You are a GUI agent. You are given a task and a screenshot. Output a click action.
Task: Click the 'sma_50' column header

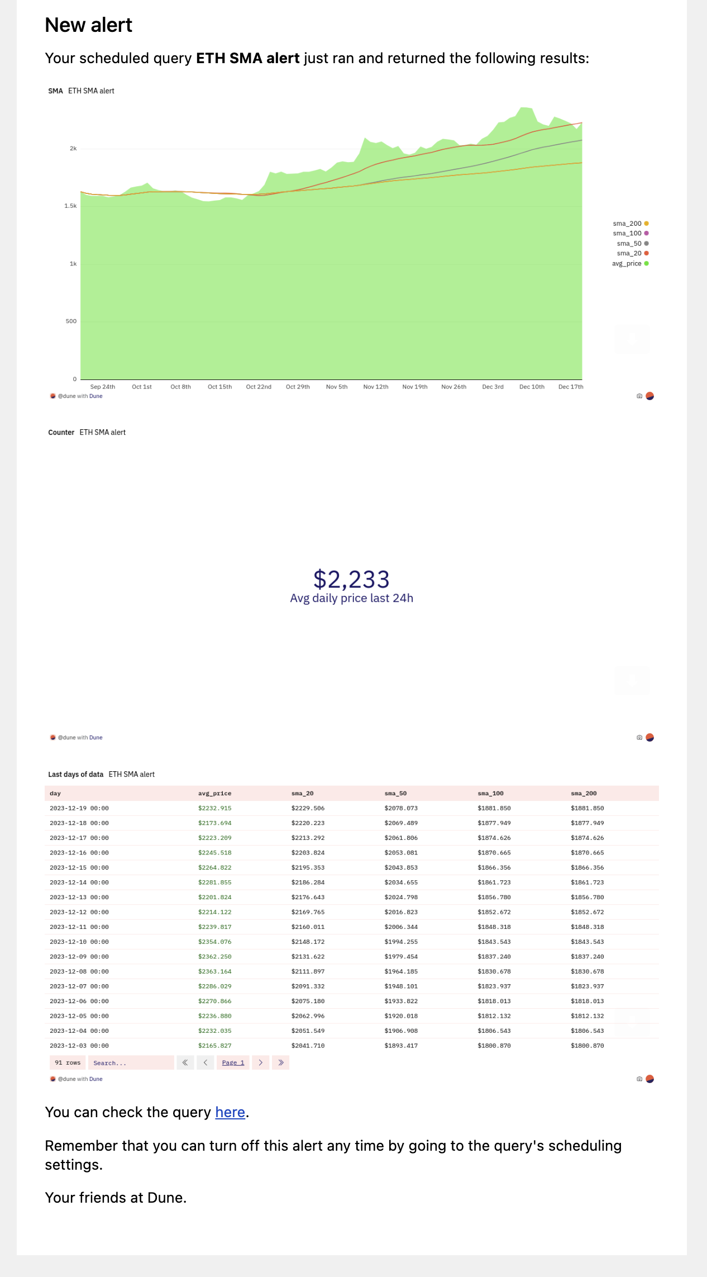(x=395, y=794)
